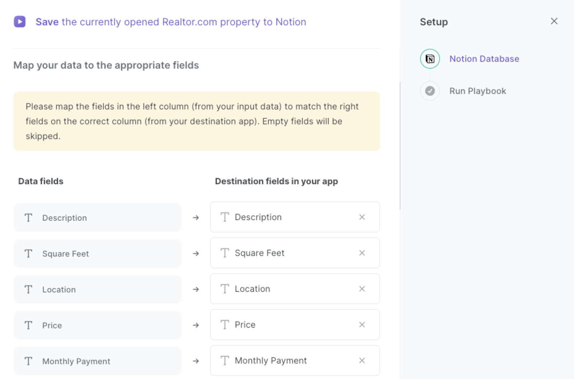
Task: Select the Description data field
Action: pyautogui.click(x=98, y=218)
